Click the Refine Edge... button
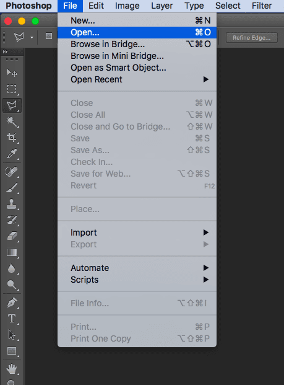Screen dimensions: 284x385 pyautogui.click(x=252, y=38)
